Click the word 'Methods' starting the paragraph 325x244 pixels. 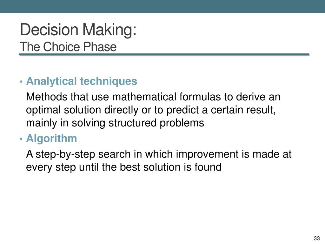[47, 97]
